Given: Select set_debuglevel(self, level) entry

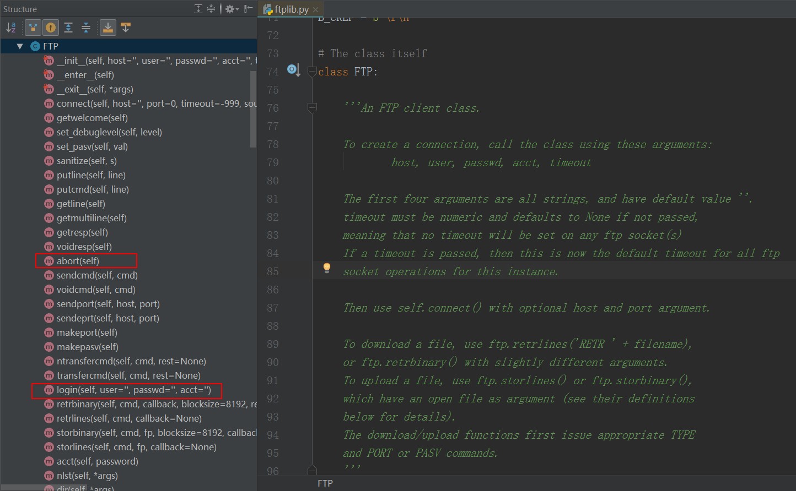Looking at the screenshot, I should 109,132.
